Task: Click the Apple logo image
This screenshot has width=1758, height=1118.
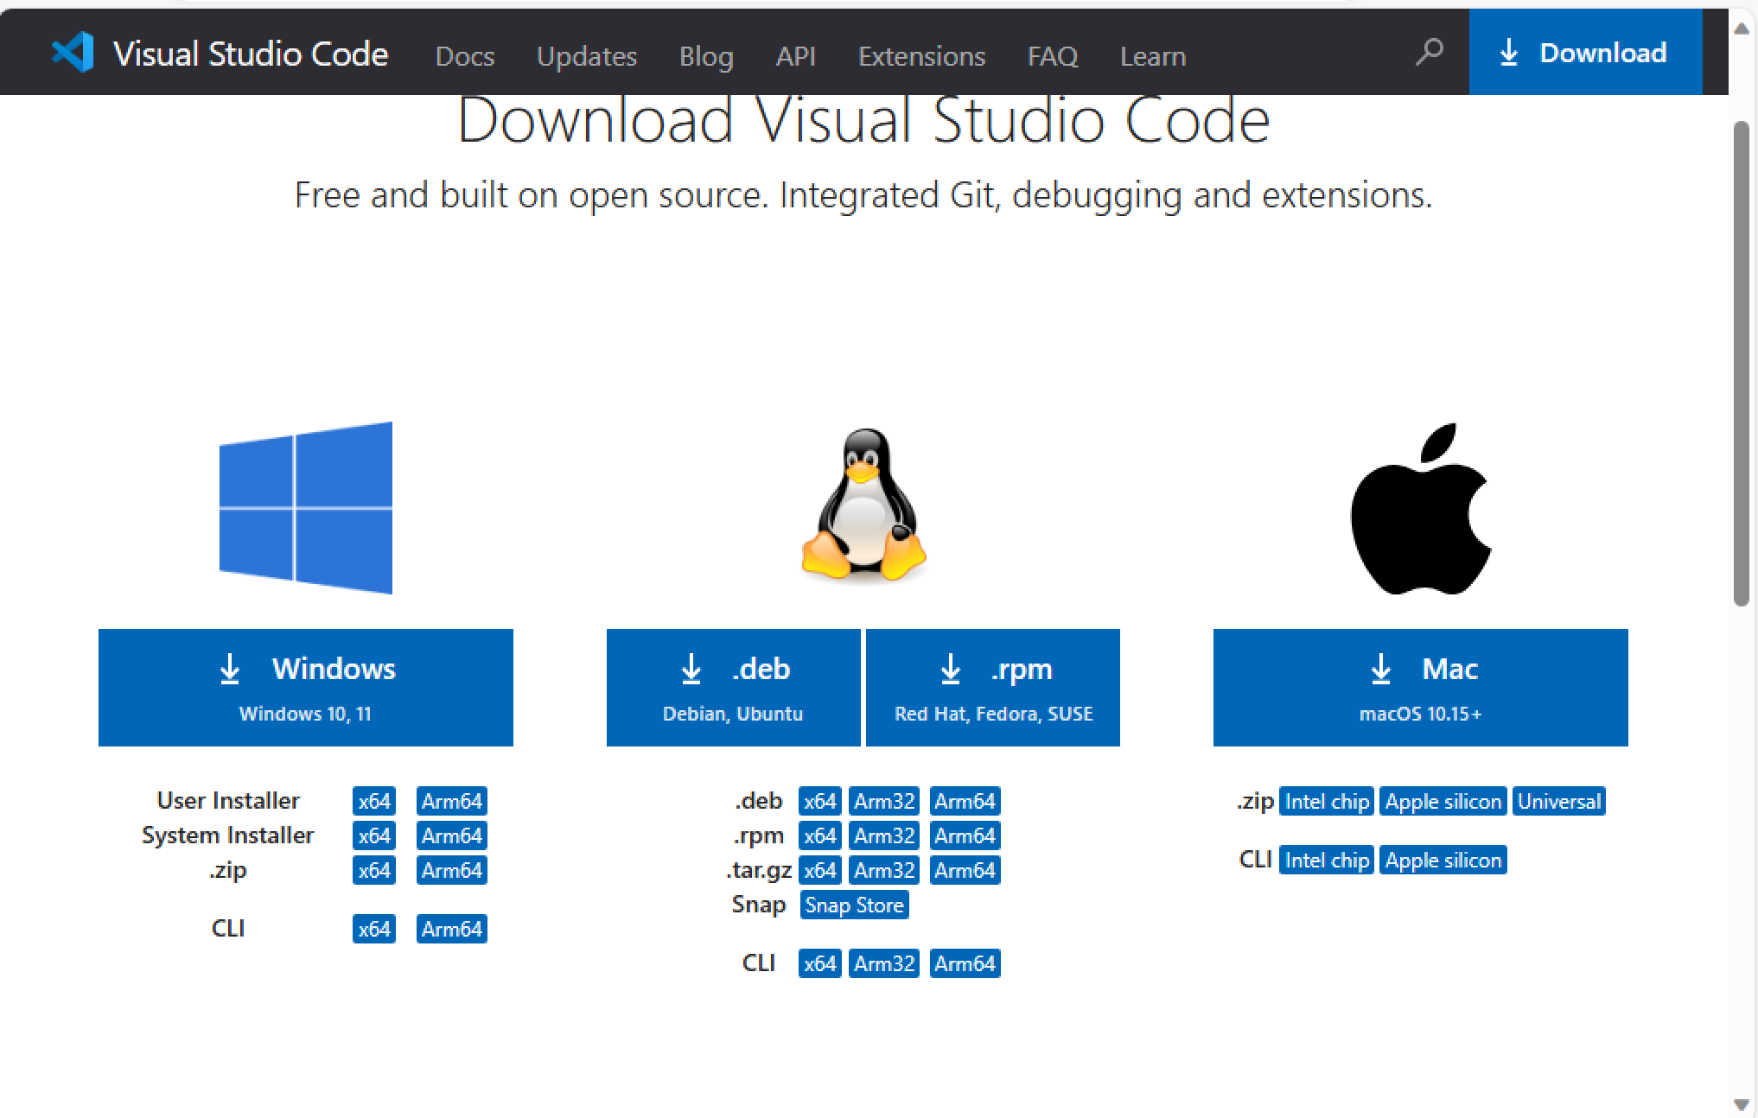Action: (1421, 508)
